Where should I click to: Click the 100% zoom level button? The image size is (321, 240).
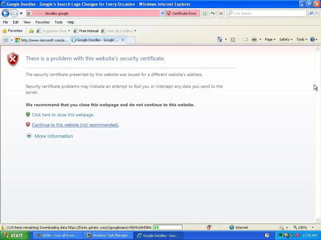tap(300, 227)
